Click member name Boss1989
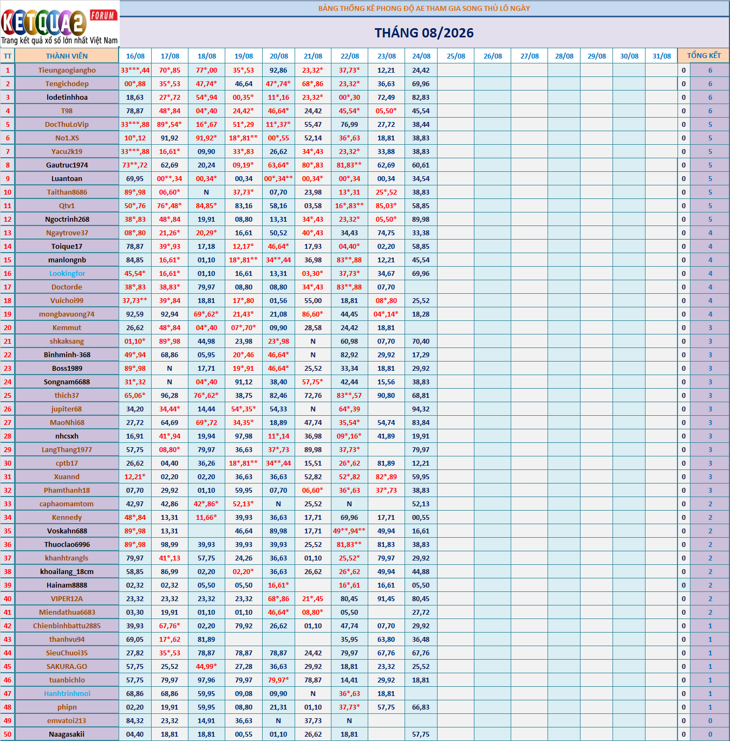Screen dimensions: 730x741 67,369
